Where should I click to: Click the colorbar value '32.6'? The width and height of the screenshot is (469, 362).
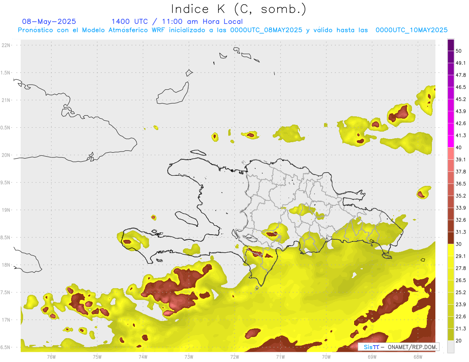coord(461,220)
